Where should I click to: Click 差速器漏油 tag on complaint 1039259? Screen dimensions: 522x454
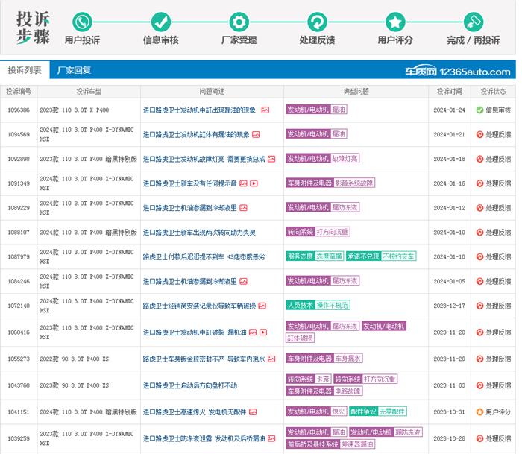[x=357, y=444]
